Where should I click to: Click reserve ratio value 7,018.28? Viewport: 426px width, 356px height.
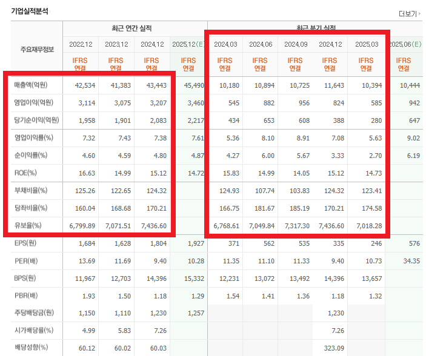pos(369,226)
